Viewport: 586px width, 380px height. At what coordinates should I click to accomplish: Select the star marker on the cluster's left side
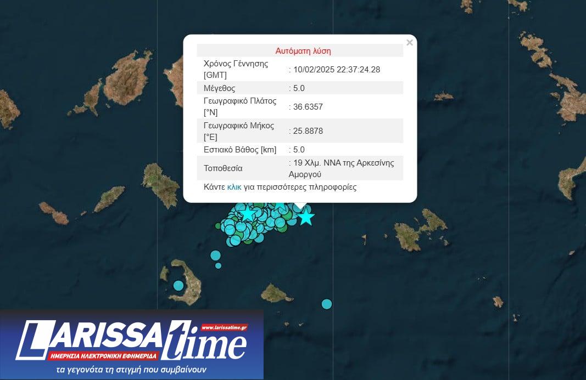tap(248, 213)
